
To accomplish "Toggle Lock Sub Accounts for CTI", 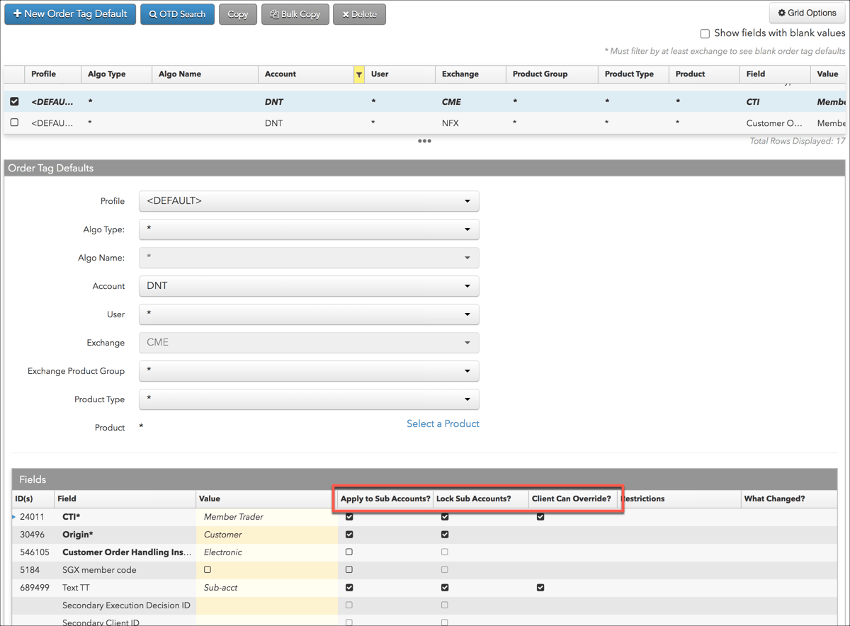I will pos(445,517).
